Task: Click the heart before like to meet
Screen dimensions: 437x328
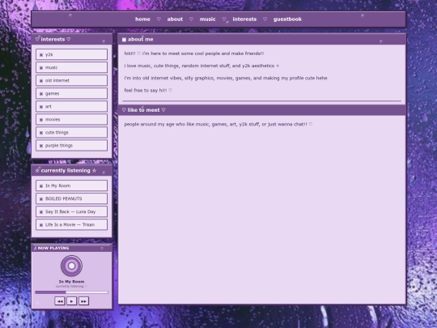Action: click(124, 110)
